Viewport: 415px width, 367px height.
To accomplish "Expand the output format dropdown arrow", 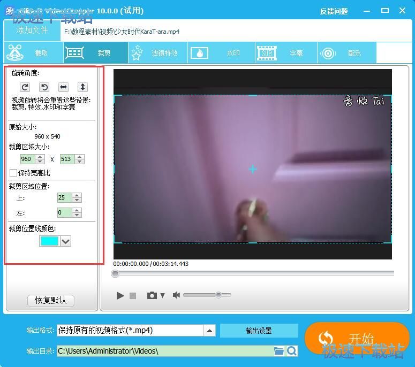I will coord(209,331).
